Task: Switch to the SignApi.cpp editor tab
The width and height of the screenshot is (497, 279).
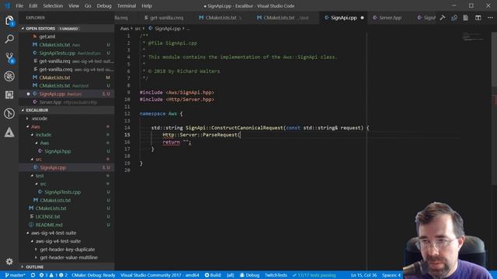Action: coord(343,18)
